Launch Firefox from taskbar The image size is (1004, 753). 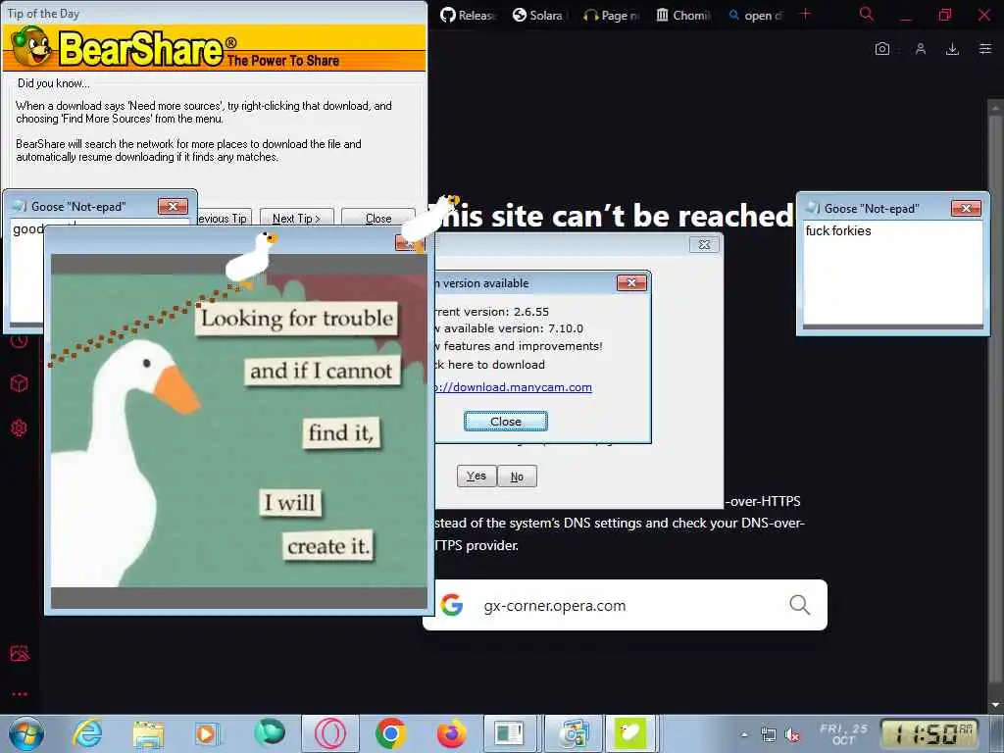click(452, 733)
